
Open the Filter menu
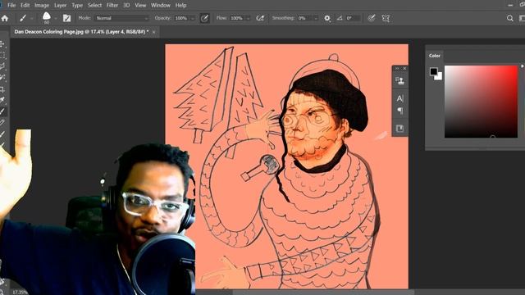click(x=112, y=6)
